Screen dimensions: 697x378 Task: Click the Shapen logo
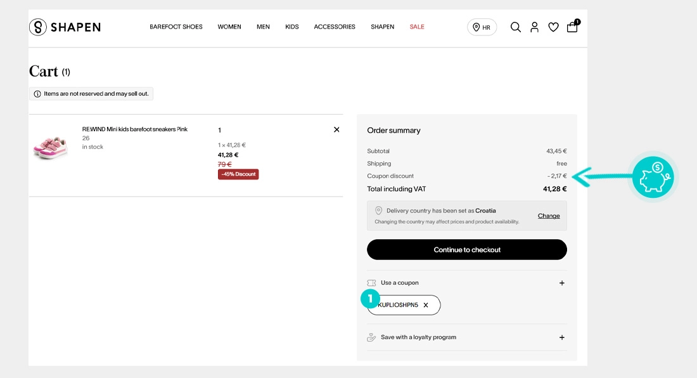65,27
